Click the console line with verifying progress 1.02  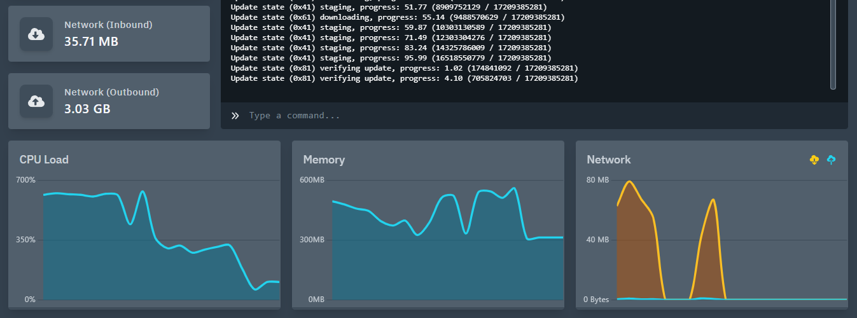point(404,69)
